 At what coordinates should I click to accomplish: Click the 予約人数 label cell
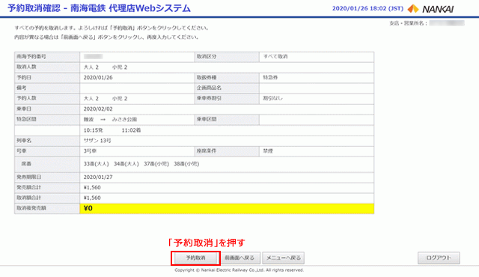[47, 98]
